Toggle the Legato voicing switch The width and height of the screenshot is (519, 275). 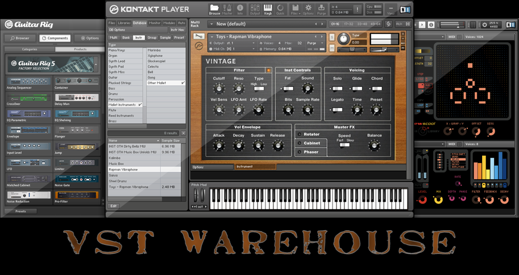coord(337,110)
